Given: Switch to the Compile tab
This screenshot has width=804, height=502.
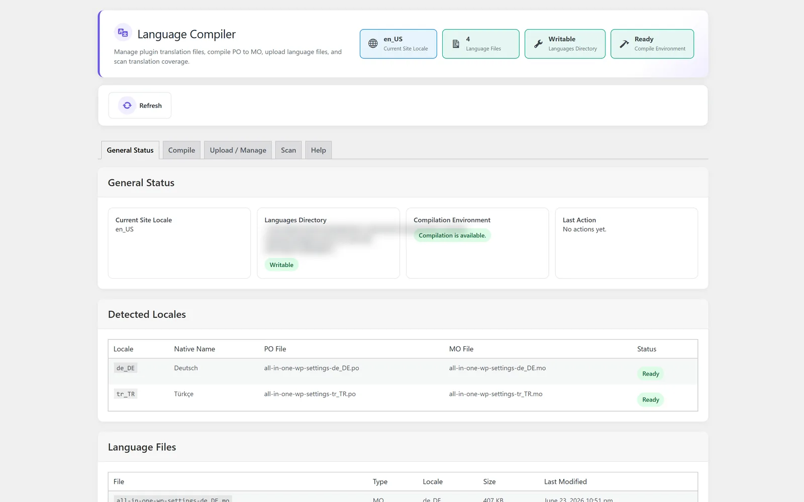Looking at the screenshot, I should point(181,150).
